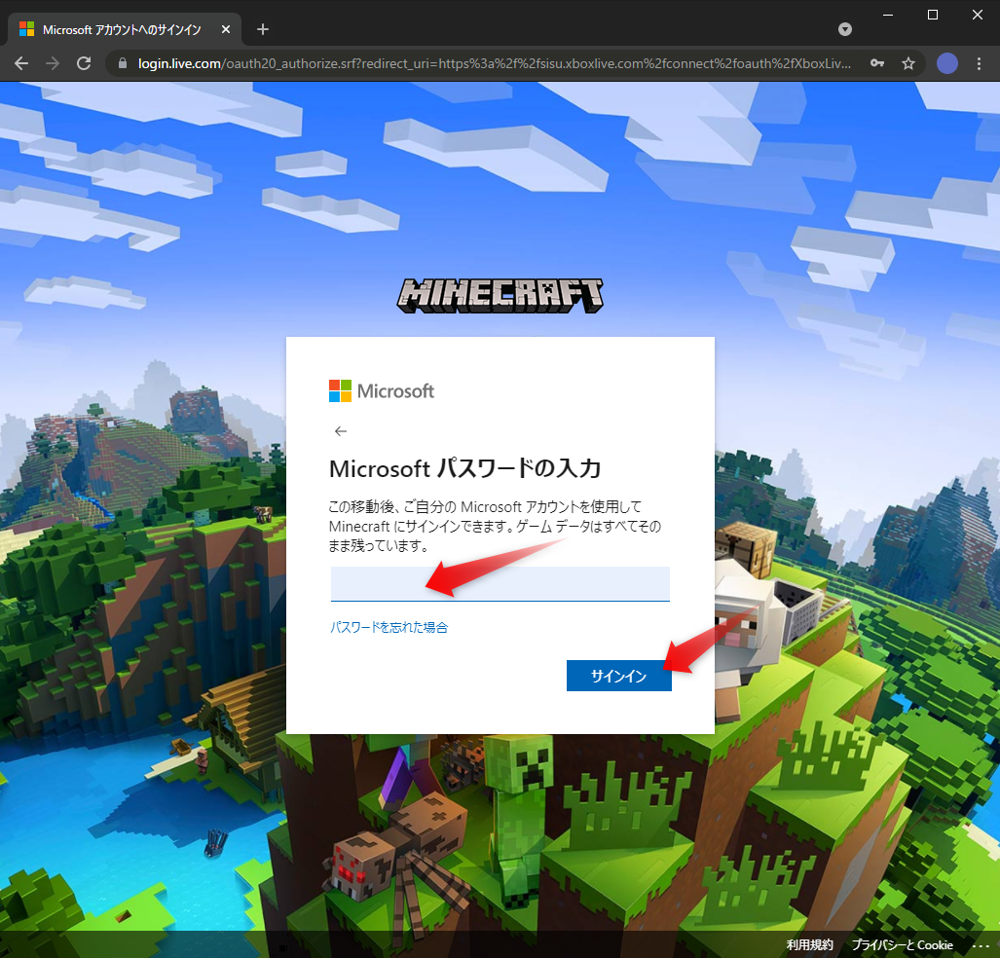View site info via the padlock icon

click(123, 63)
